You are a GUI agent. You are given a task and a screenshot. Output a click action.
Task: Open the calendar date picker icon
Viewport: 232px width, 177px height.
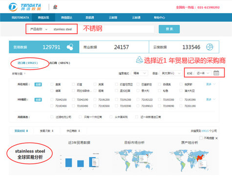[216, 73]
